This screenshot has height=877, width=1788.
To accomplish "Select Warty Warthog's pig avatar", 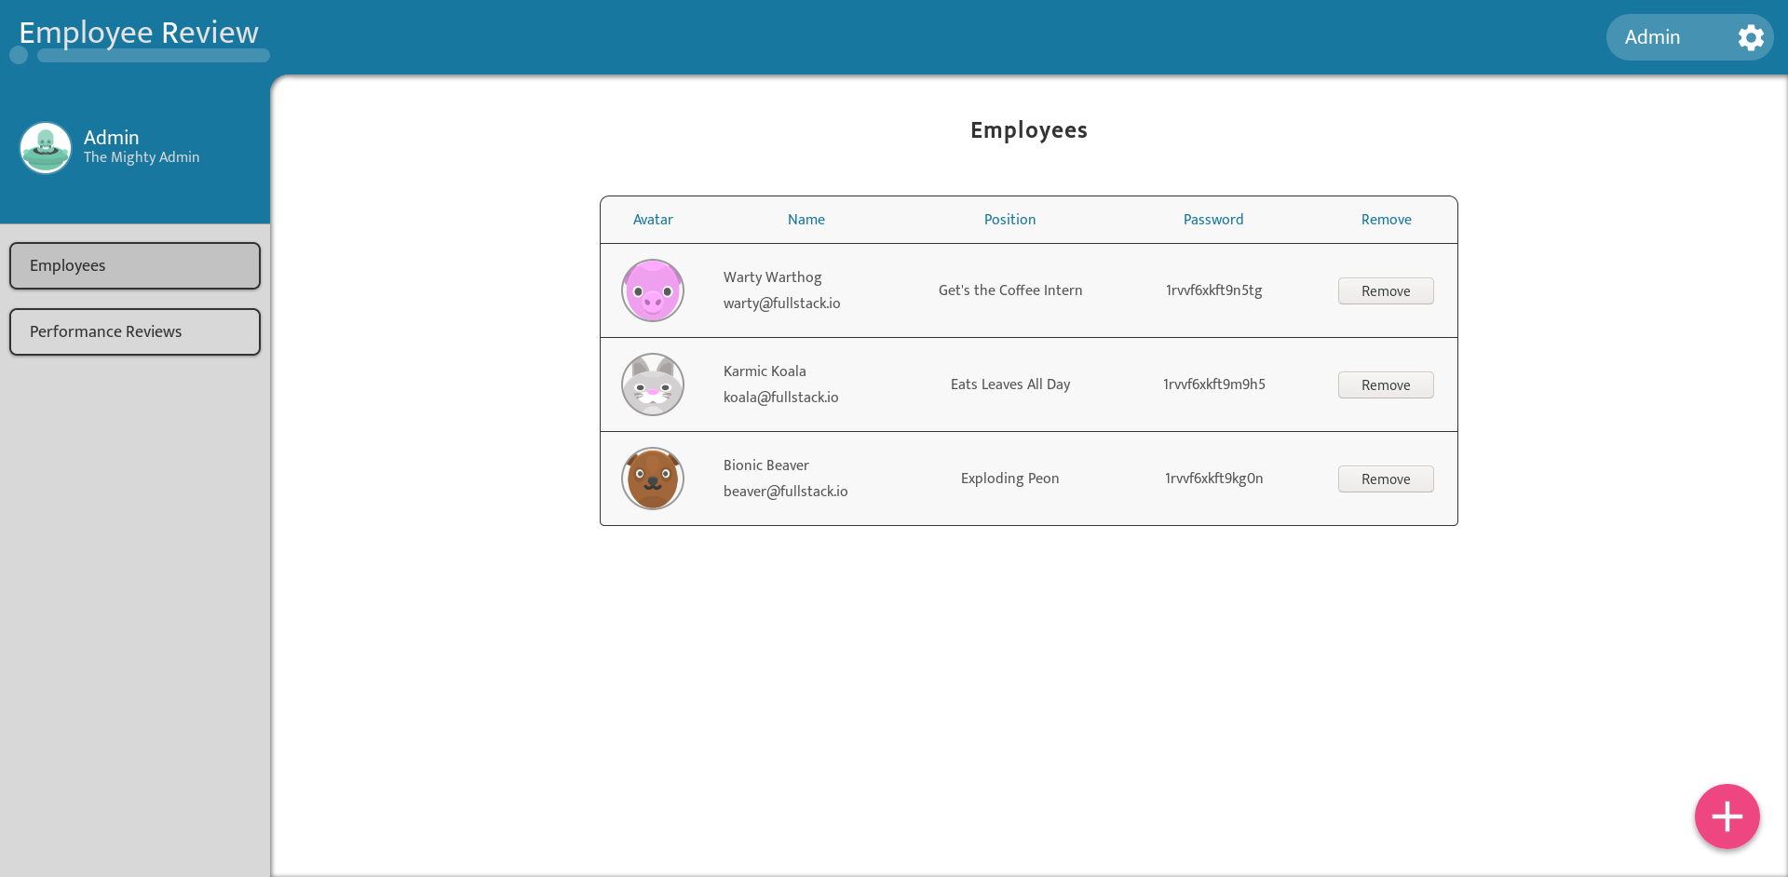I will click(x=653, y=290).
